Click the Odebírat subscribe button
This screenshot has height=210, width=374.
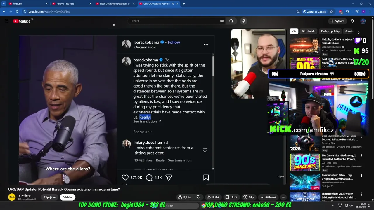[67, 197]
